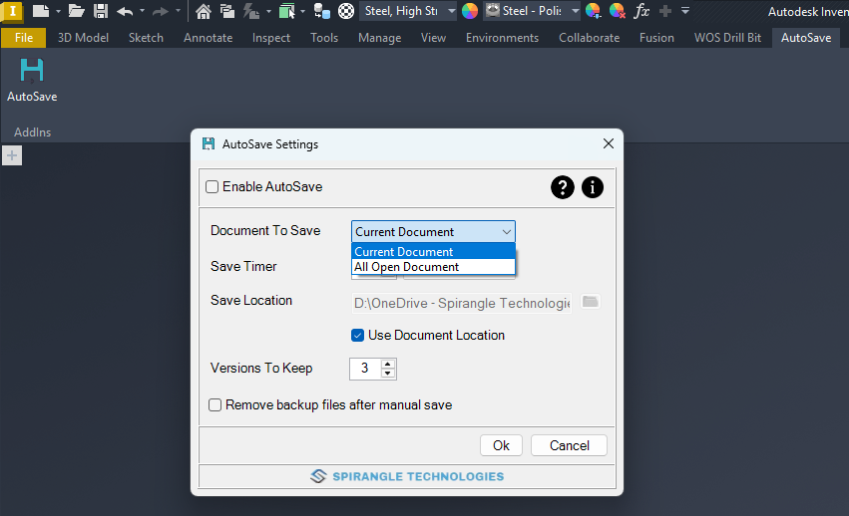The width and height of the screenshot is (849, 516).
Task: Click the AutoSave Settings title icon
Action: [x=209, y=143]
